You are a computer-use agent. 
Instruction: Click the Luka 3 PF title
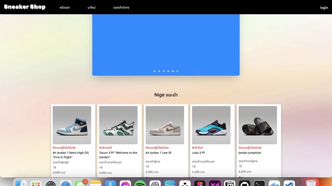point(199,153)
